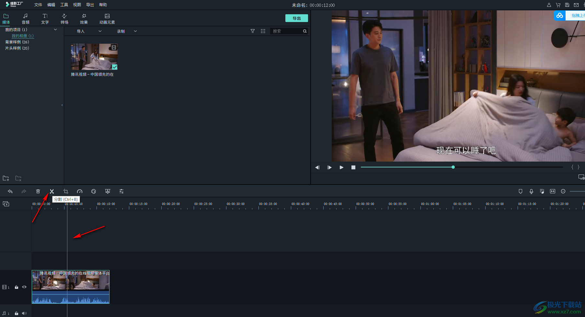
Task: Click the zoom-to-fit timeline icon
Action: click(x=553, y=191)
